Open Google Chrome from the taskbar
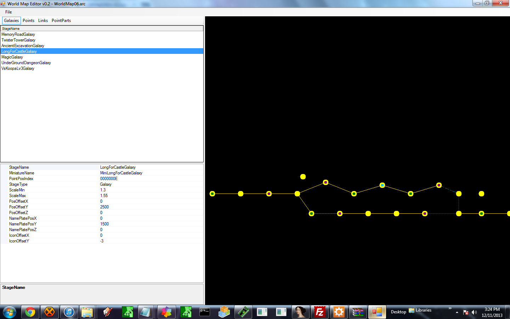Screen dimensions: 510x319 [30, 312]
